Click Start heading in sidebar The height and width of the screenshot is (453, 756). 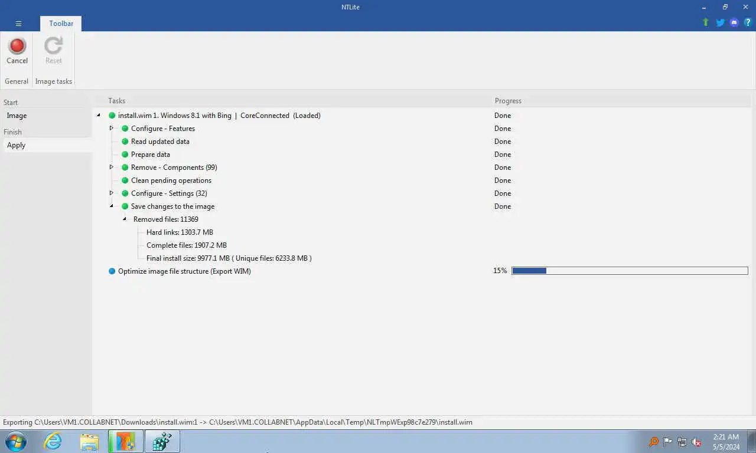click(11, 103)
